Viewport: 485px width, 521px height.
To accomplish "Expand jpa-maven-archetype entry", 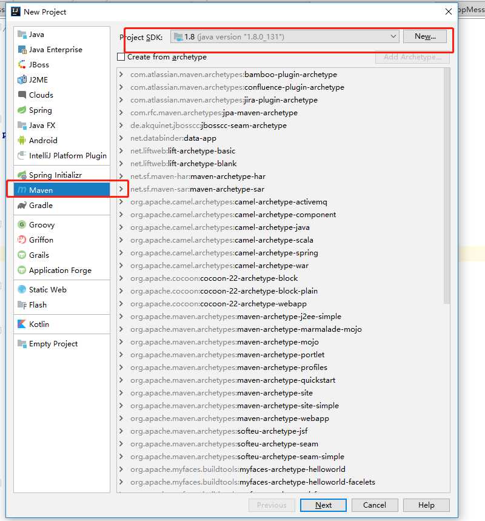I will pos(121,113).
